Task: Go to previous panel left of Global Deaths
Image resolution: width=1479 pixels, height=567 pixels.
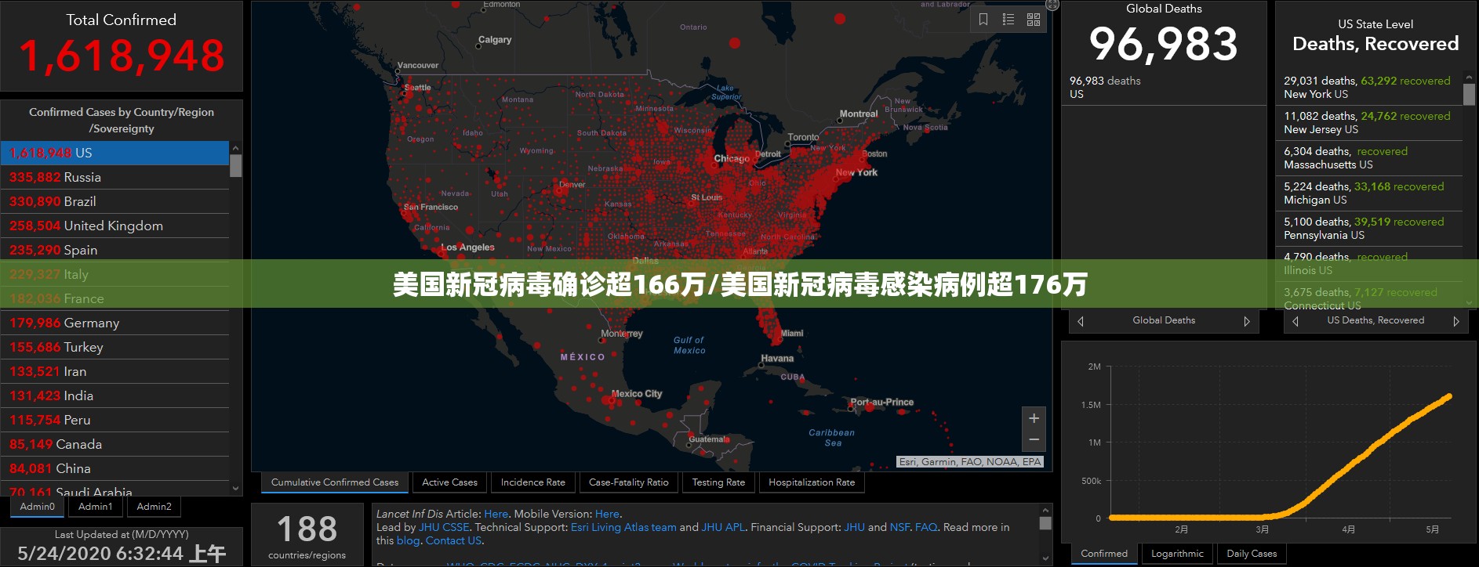Action: click(x=1081, y=321)
